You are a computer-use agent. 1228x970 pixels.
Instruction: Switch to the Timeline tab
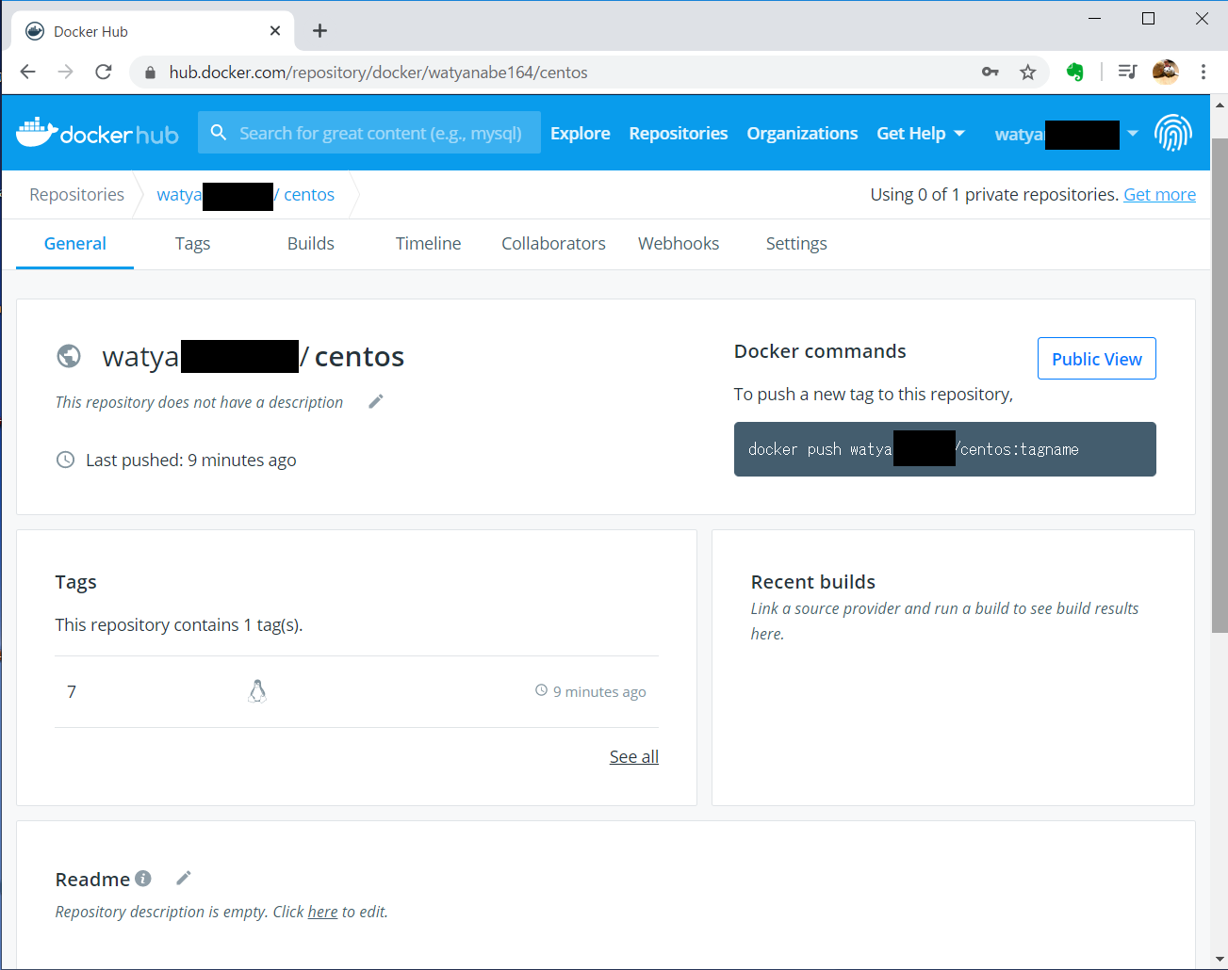tap(429, 244)
